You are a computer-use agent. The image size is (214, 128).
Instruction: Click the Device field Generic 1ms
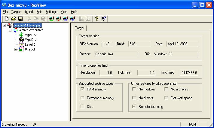coord(116,54)
